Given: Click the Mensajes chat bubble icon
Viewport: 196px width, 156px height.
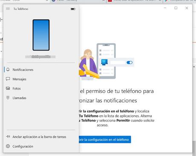Looking at the screenshot, I should coord(8,79).
